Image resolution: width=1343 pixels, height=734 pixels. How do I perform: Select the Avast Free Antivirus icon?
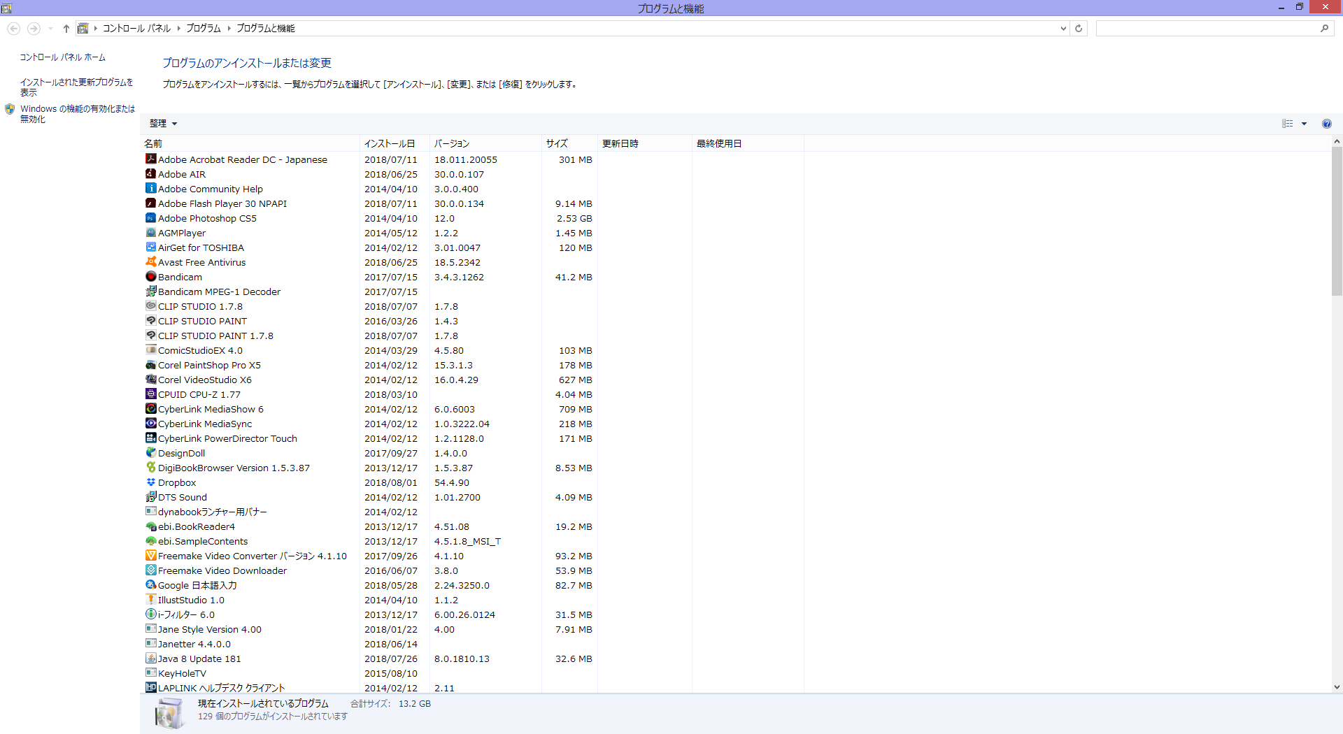coord(150,262)
